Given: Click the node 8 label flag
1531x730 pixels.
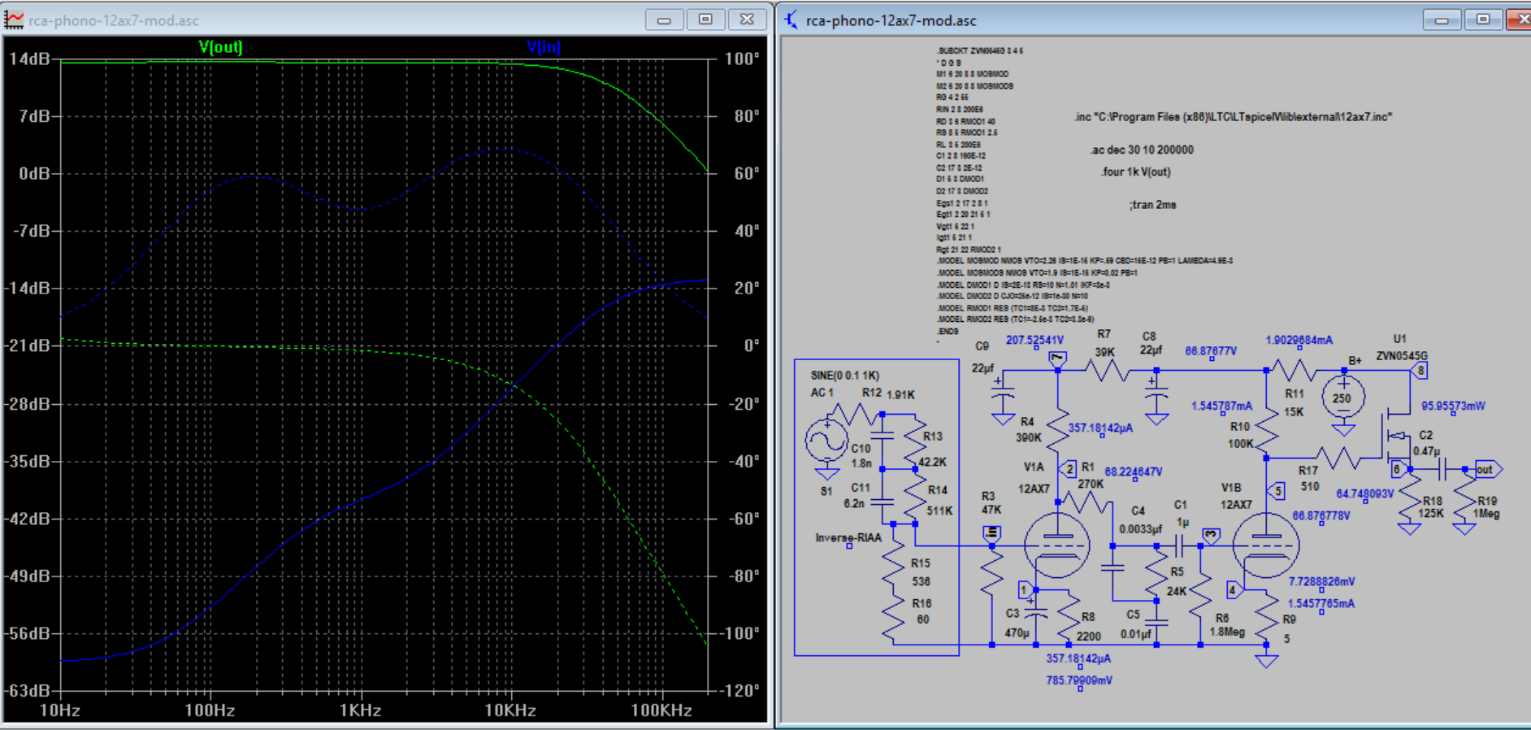Looking at the screenshot, I should pos(1420,371).
